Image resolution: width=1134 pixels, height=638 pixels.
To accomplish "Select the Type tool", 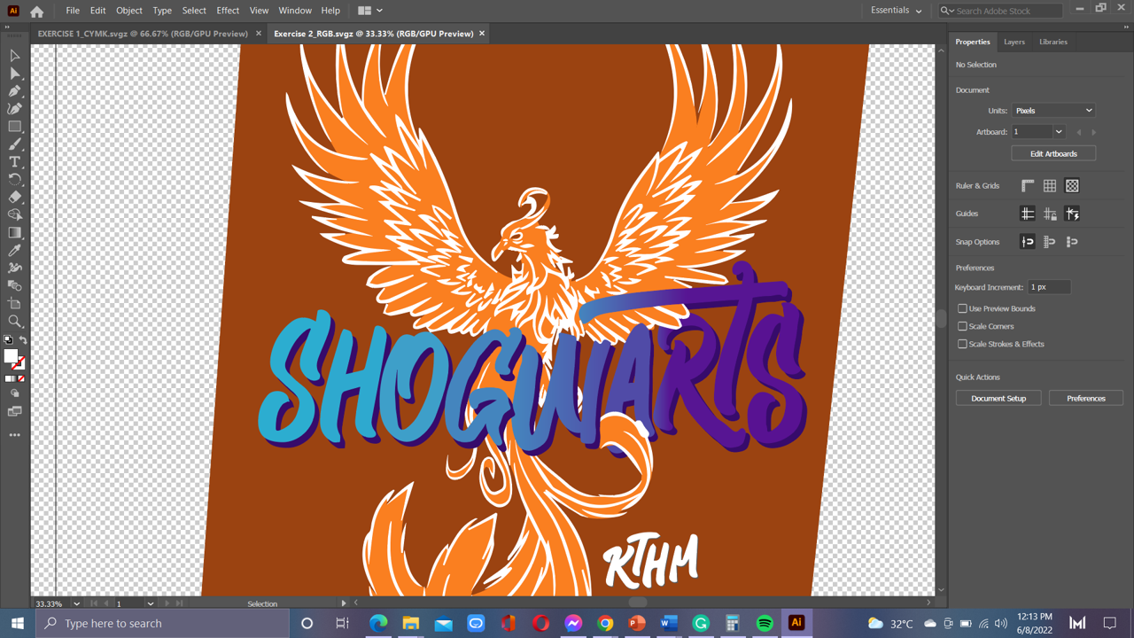I will pos(15,162).
